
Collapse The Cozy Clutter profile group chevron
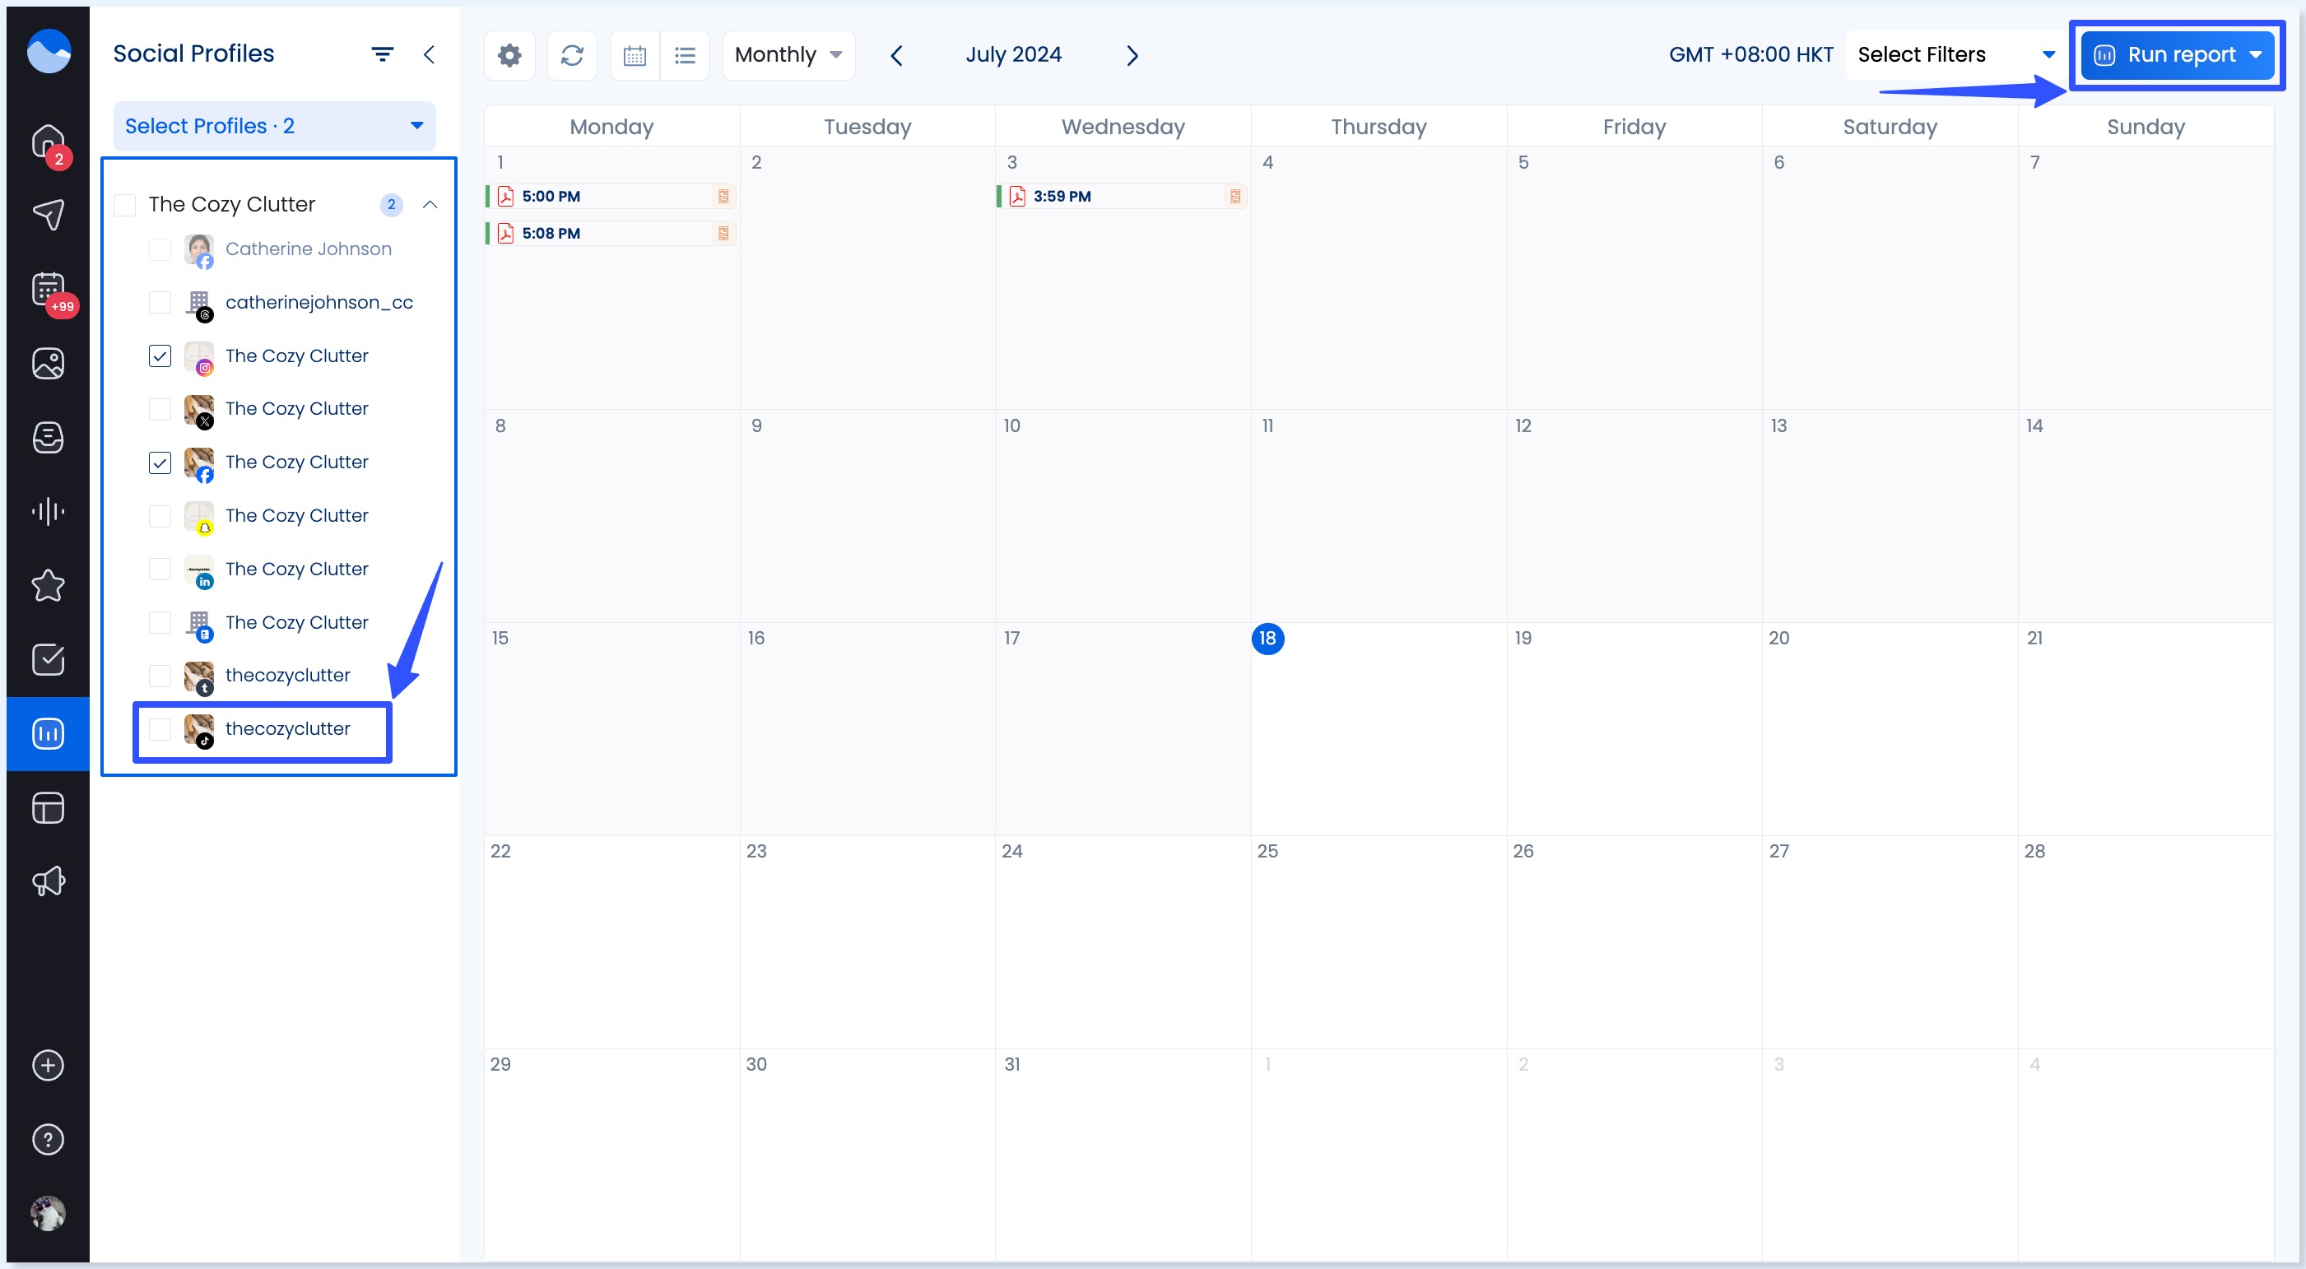click(x=430, y=204)
